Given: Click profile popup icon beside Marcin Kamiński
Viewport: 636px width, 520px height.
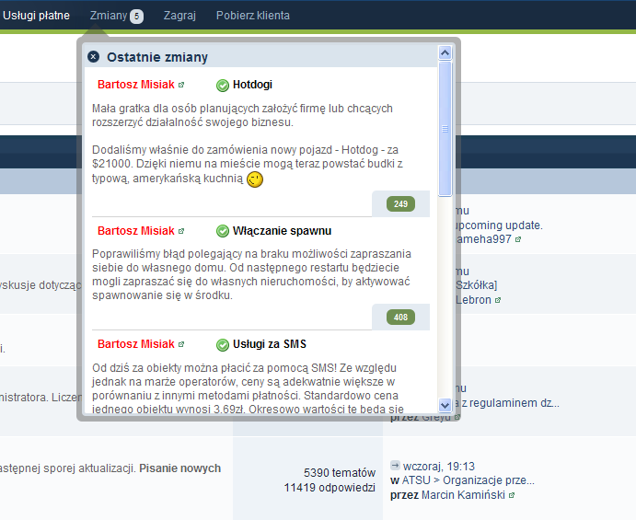Looking at the screenshot, I should point(512,495).
